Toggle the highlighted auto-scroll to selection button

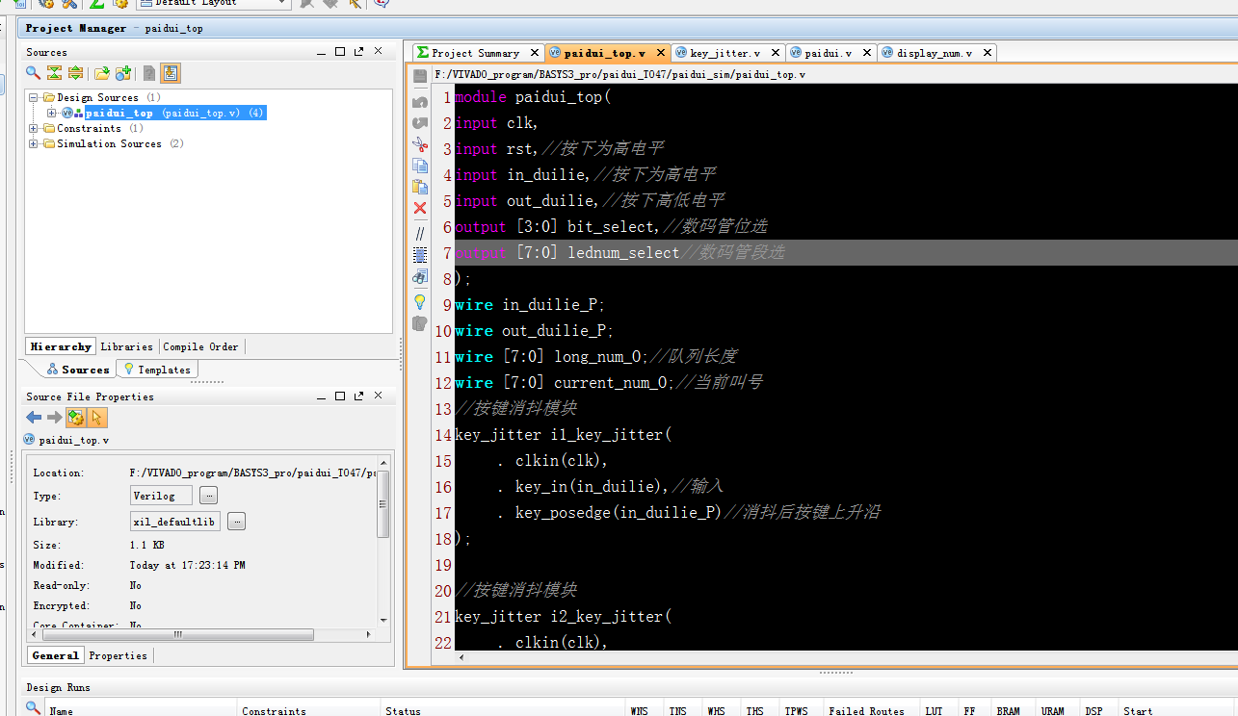[171, 73]
